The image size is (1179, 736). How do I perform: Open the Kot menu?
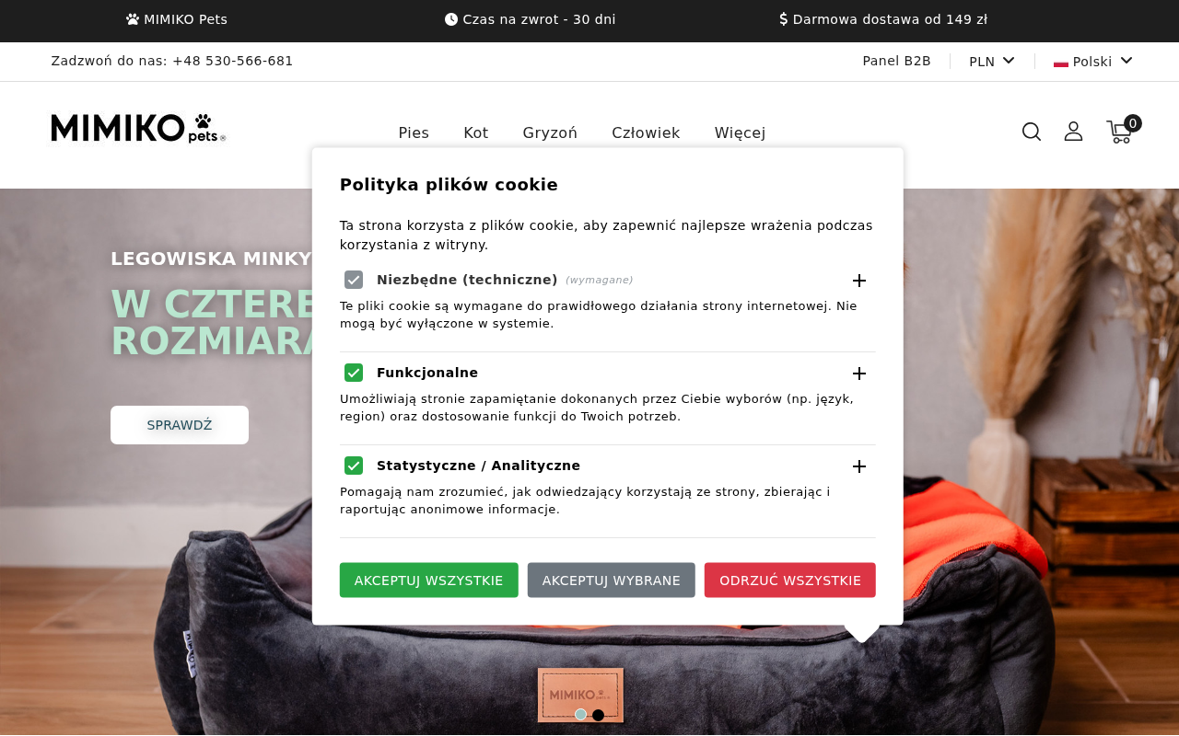point(476,132)
